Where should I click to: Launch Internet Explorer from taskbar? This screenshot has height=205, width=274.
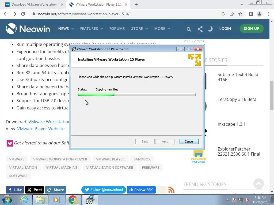24,200
